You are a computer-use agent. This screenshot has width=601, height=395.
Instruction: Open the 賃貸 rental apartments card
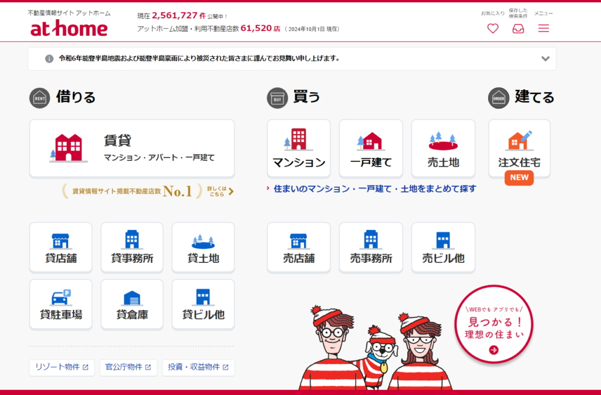click(132, 148)
